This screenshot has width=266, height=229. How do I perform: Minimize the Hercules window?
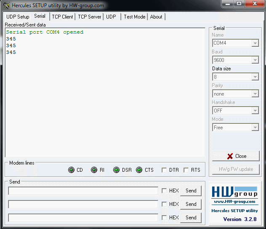(228, 3)
